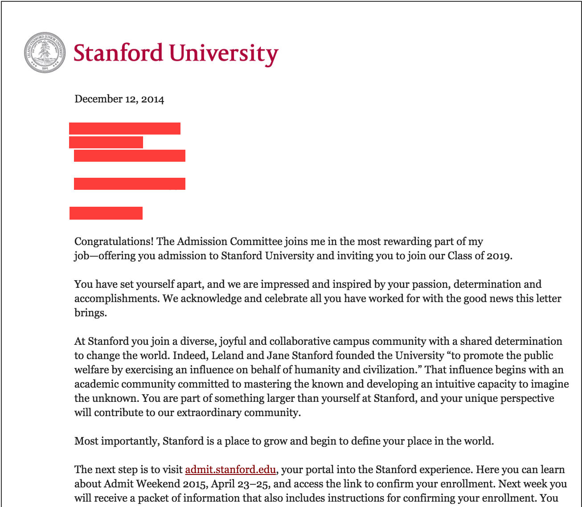The height and width of the screenshot is (507, 582).
Task: Click the third red redaction bar from top
Action: [130, 155]
